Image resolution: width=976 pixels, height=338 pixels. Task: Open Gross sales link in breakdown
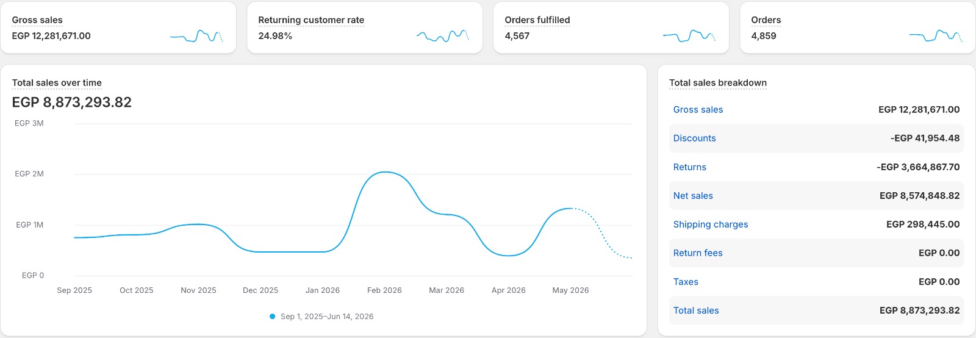click(x=698, y=110)
